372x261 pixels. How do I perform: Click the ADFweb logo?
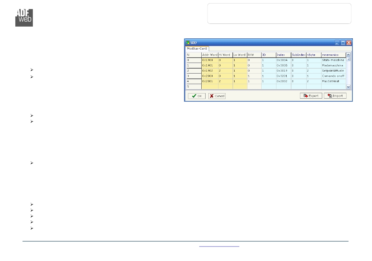pyautogui.click(x=24, y=18)
